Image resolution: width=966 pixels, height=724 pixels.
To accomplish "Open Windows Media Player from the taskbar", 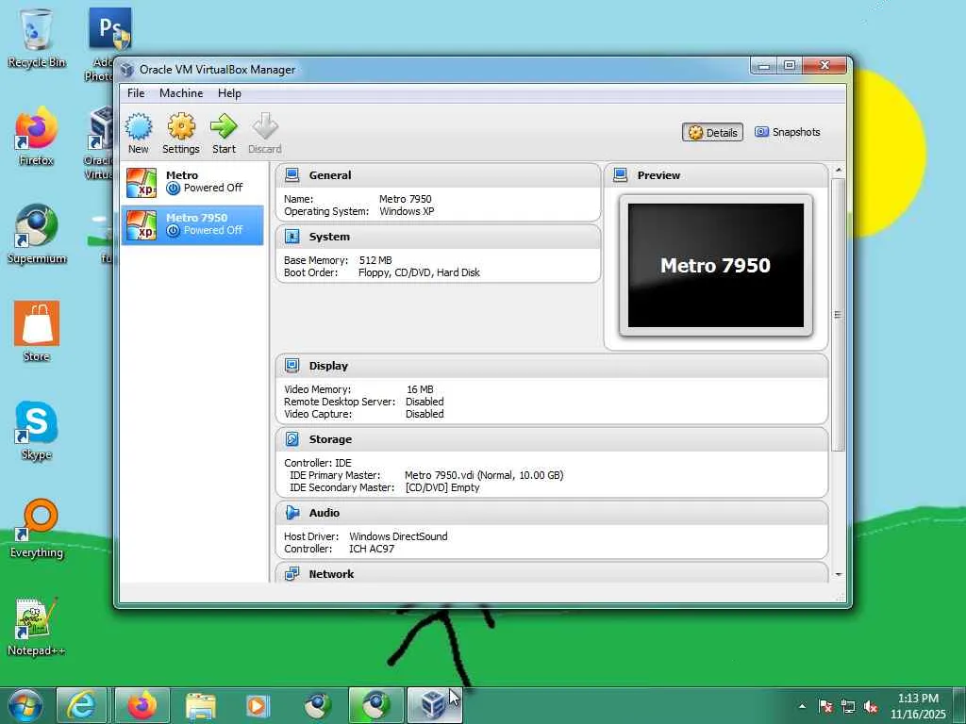I will point(258,705).
